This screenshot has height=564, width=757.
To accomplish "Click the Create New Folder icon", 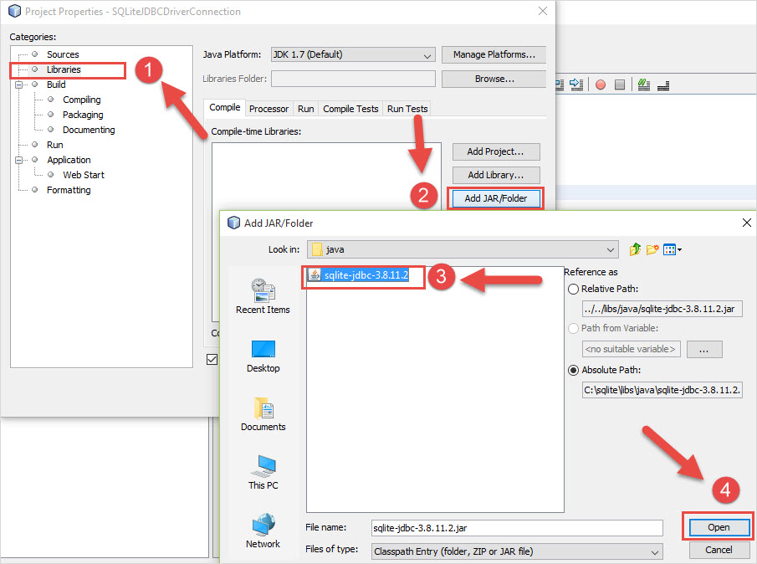I will click(652, 249).
